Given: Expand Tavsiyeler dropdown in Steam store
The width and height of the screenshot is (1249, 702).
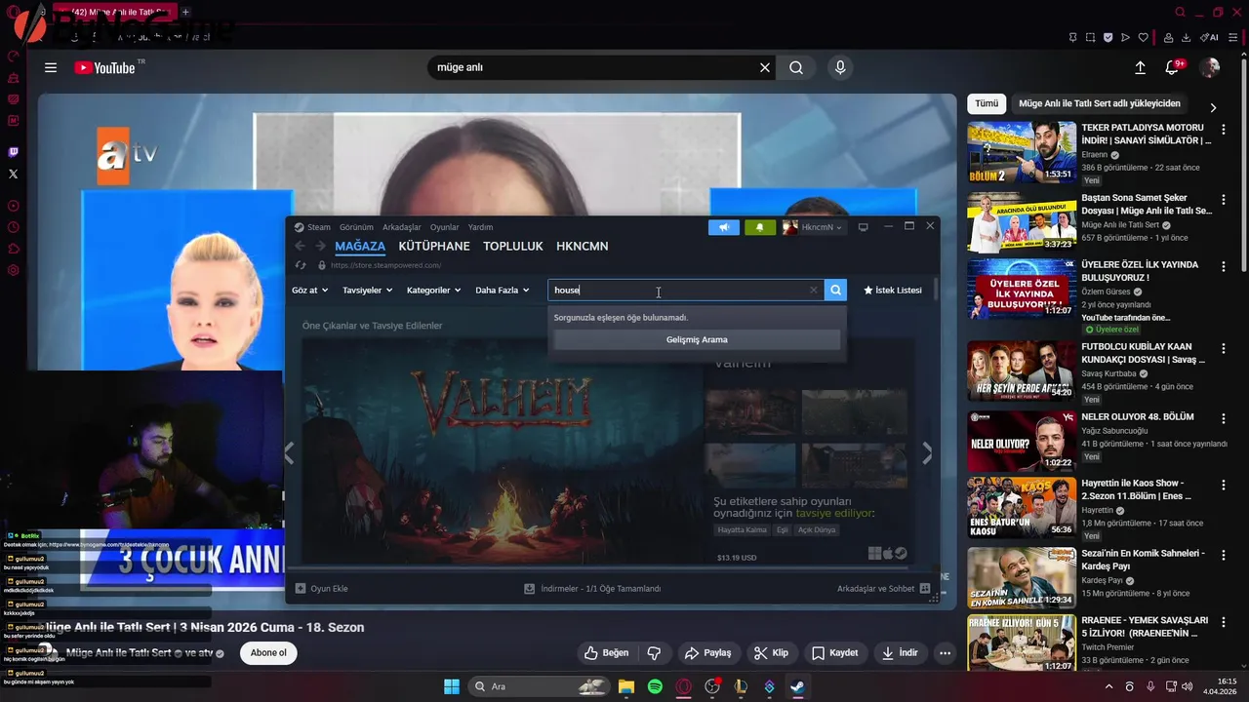Looking at the screenshot, I should pyautogui.click(x=368, y=291).
